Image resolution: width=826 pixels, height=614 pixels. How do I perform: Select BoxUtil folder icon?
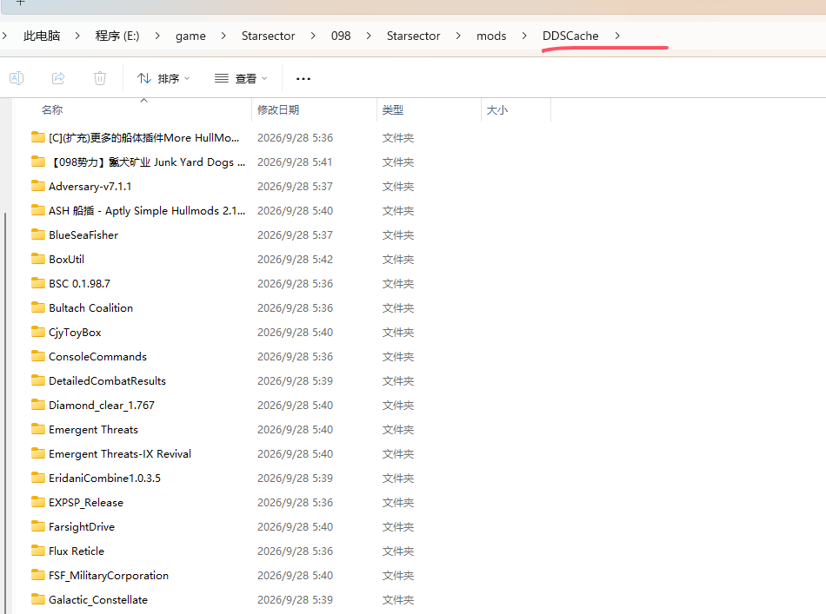coord(38,259)
